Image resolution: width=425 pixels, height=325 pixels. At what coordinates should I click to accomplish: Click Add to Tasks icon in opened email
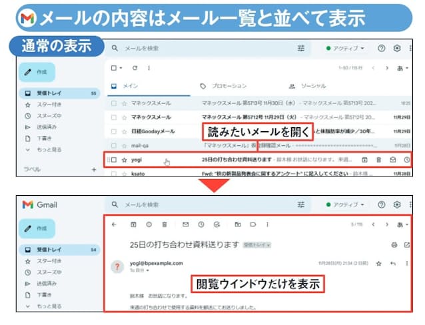(217, 224)
